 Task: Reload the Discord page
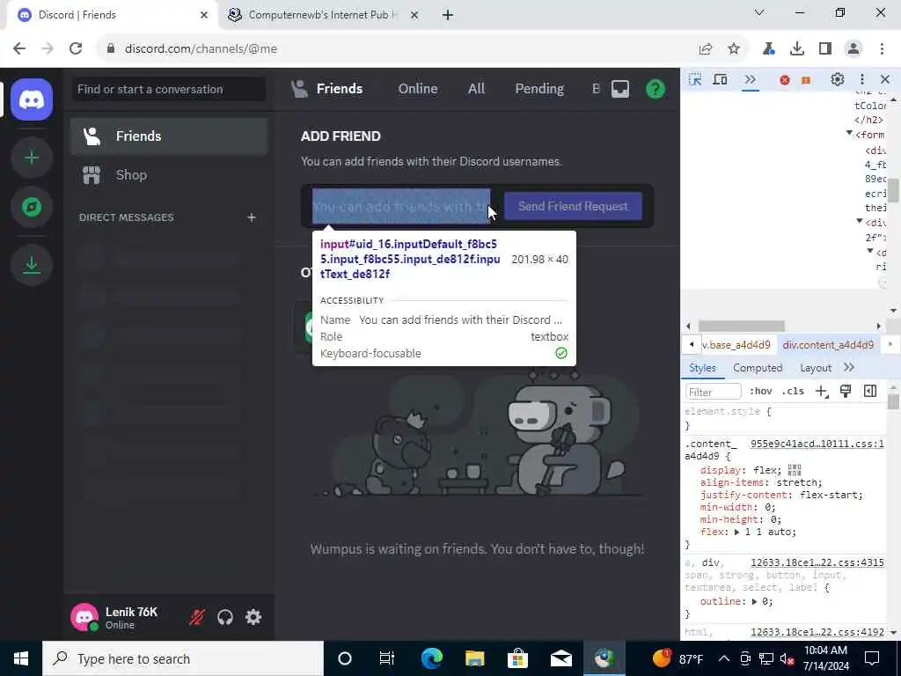76,49
